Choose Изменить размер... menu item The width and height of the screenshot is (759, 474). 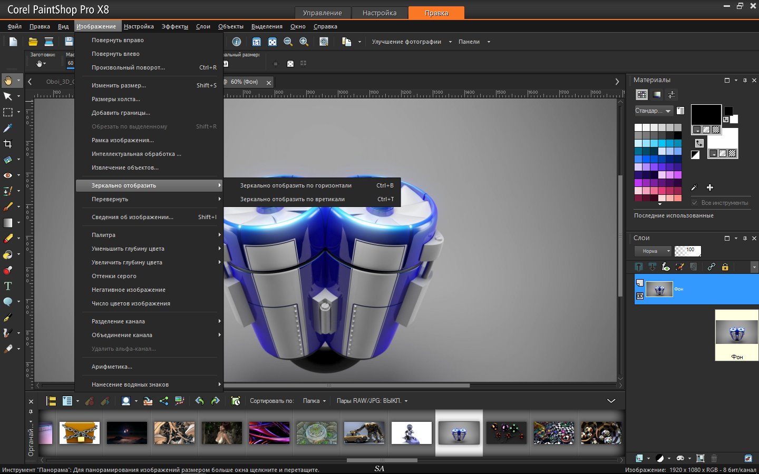point(149,85)
